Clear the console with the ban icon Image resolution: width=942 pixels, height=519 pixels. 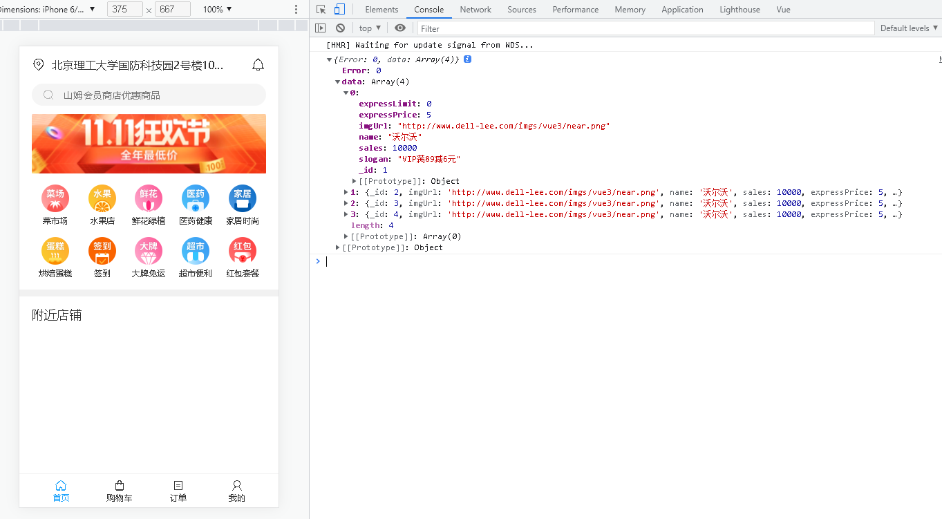tap(340, 28)
